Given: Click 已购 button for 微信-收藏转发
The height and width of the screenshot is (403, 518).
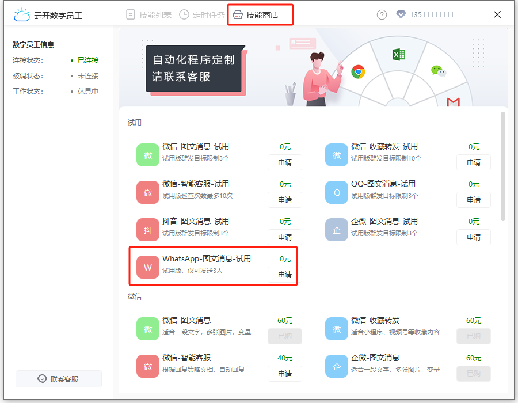Looking at the screenshot, I should pos(474,336).
